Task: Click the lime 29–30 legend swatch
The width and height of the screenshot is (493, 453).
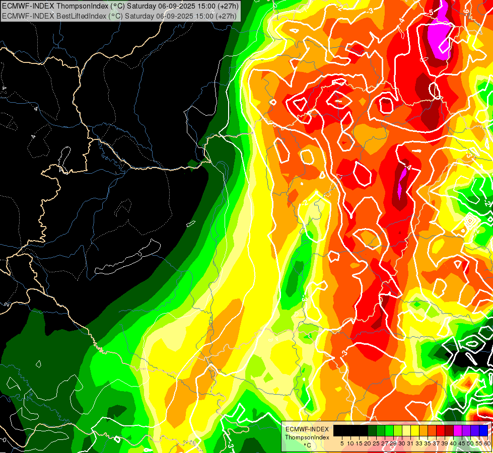Action: pyautogui.click(x=398, y=430)
